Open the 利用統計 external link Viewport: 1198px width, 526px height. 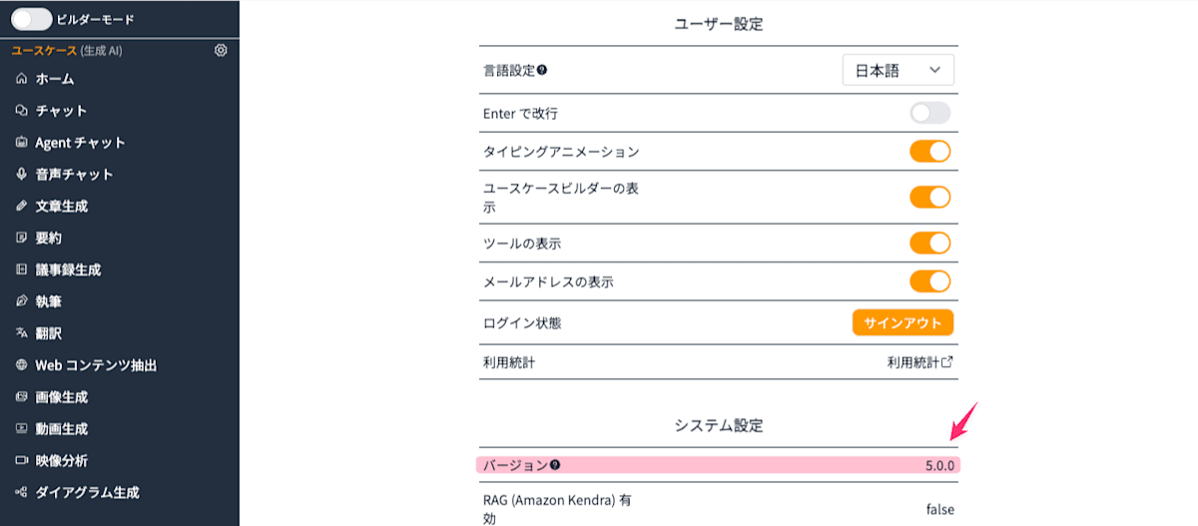pyautogui.click(x=919, y=363)
